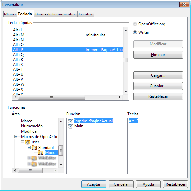Viewport: 191px width, 191px height.
Task: Click the Module folder icon
Action: (41, 153)
